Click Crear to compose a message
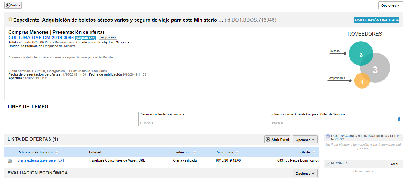Image resolution: width=406 pixels, height=179 pixels. point(395,164)
